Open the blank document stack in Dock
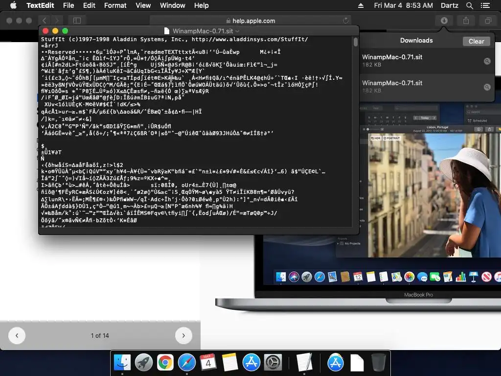Screen dimensions: 501x376 357,363
